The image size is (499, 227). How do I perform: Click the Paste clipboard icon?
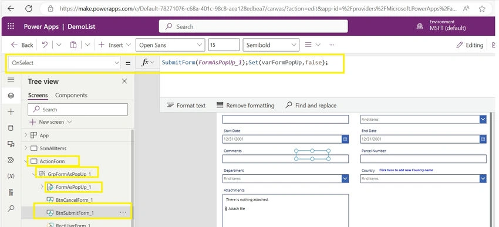point(73,45)
